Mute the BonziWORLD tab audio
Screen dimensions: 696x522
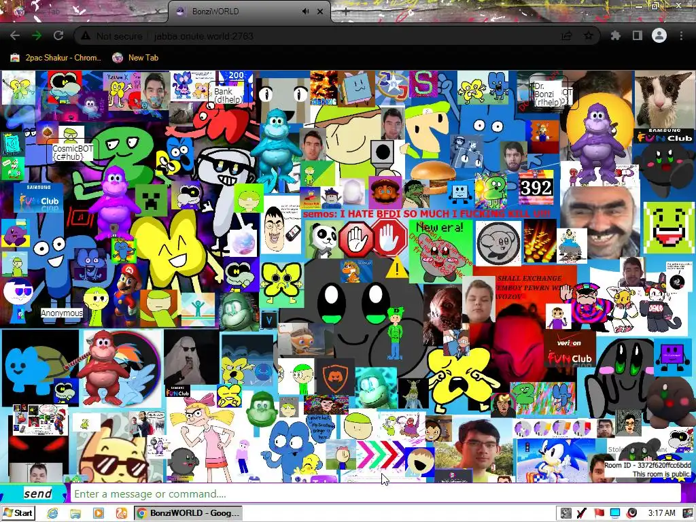[305, 12]
